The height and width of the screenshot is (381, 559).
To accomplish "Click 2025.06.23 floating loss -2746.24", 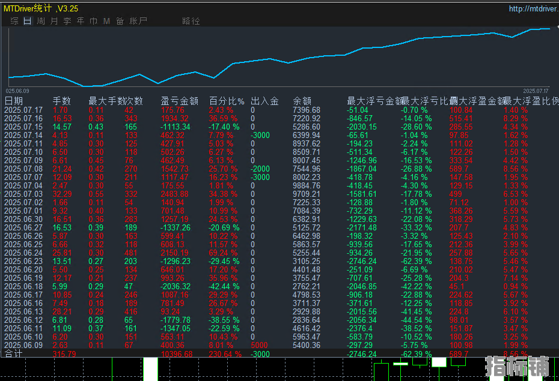I will [361, 261].
